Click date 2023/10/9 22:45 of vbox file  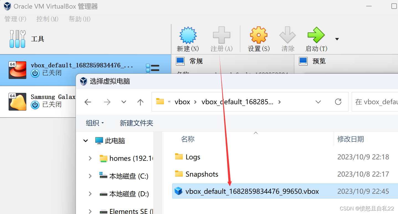363,191
